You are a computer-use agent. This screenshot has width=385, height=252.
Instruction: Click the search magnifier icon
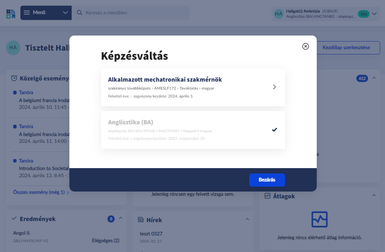click(80, 13)
